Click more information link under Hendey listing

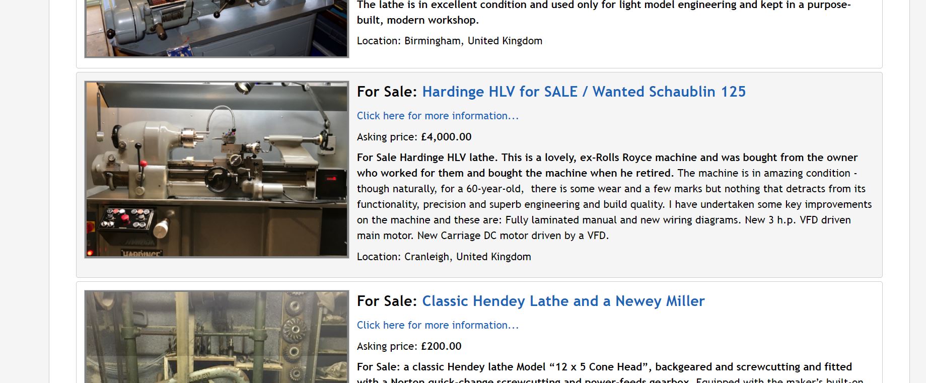pyautogui.click(x=438, y=325)
